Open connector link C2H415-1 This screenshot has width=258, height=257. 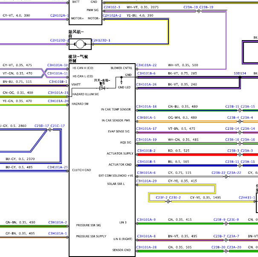click(x=247, y=198)
